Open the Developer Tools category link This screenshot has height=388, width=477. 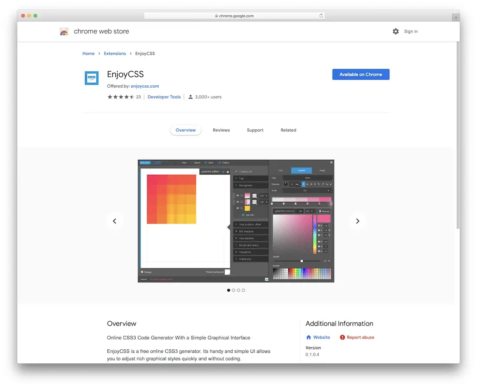pyautogui.click(x=164, y=97)
